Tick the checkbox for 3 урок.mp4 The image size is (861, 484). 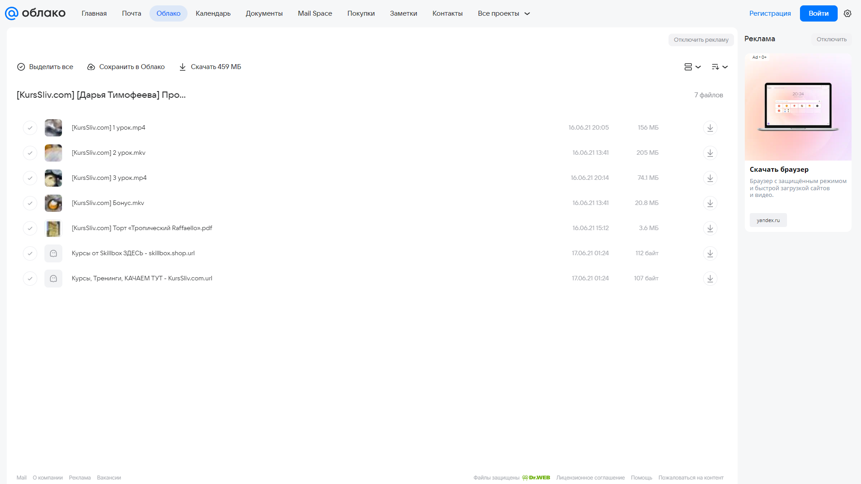click(x=30, y=178)
